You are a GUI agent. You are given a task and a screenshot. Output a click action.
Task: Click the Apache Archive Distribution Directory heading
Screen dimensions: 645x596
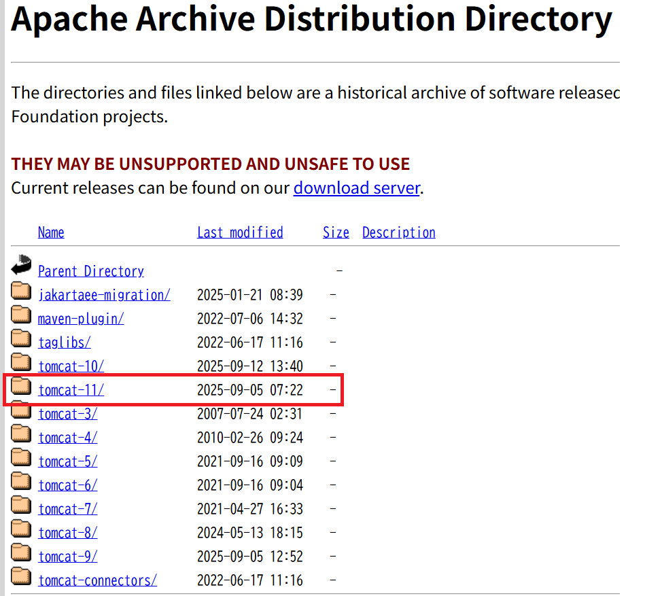click(312, 19)
